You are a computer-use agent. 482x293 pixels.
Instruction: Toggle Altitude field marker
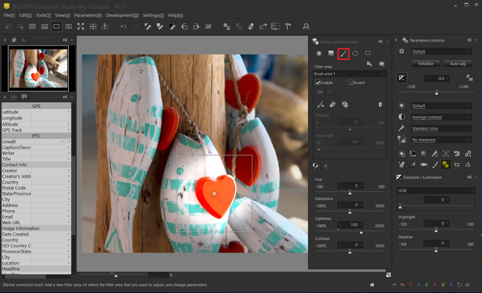pos(69,124)
